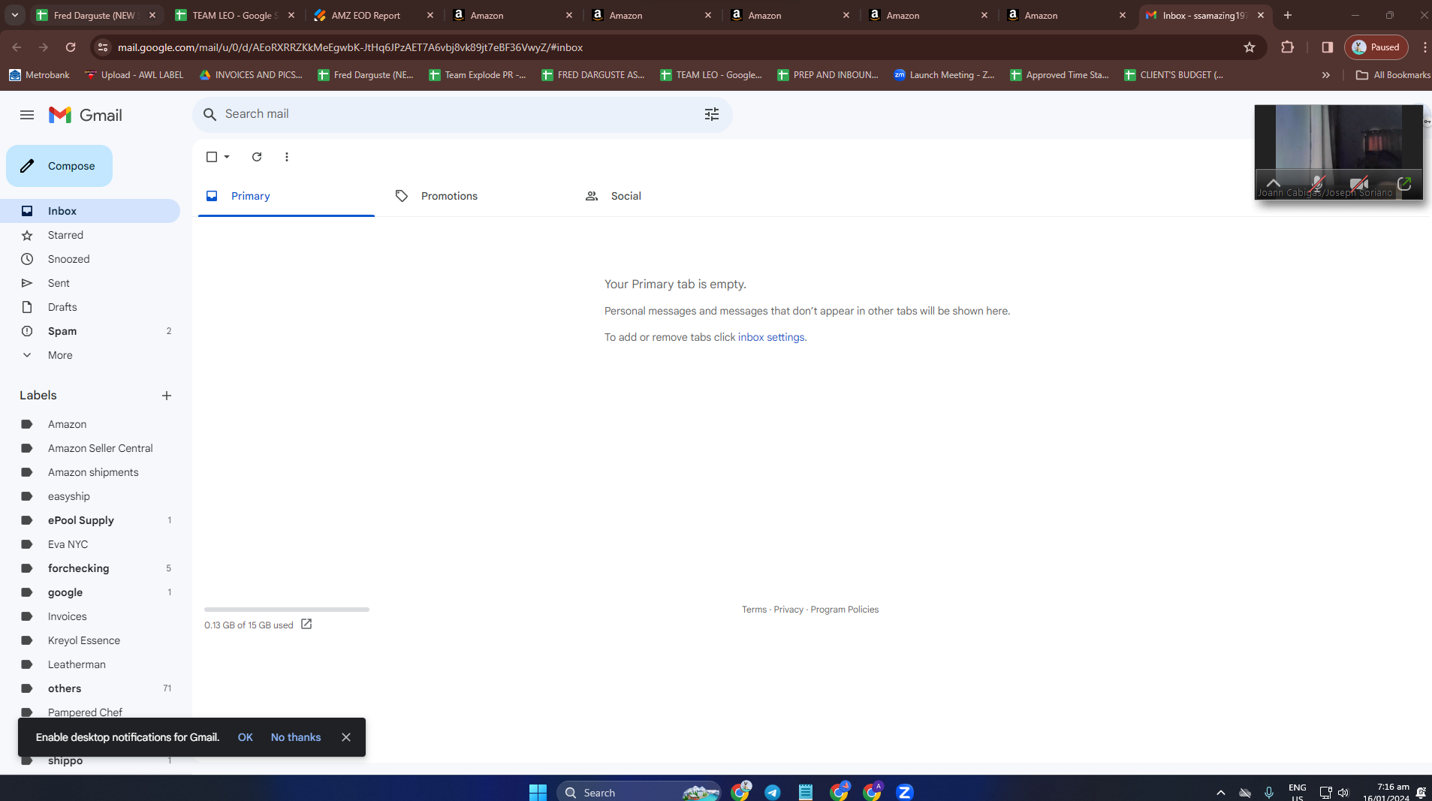Screen dimensions: 1432x801
Task: Dismiss the desktop notifications prompt
Action: (x=346, y=737)
